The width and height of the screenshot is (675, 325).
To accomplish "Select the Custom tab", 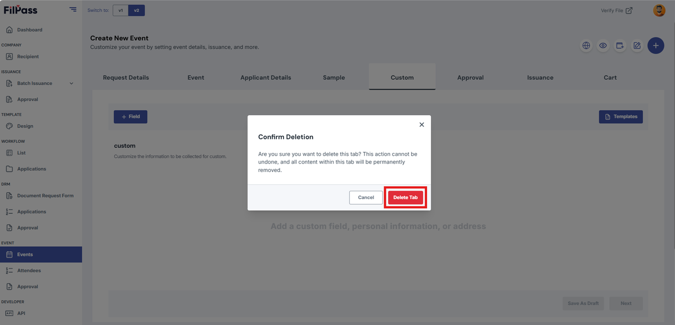I will [x=402, y=78].
